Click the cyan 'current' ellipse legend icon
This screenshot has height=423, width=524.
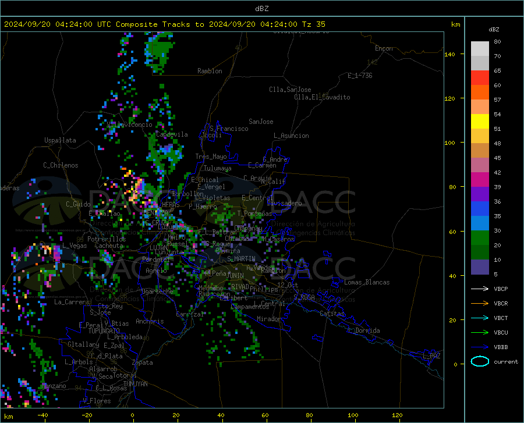coord(480,361)
